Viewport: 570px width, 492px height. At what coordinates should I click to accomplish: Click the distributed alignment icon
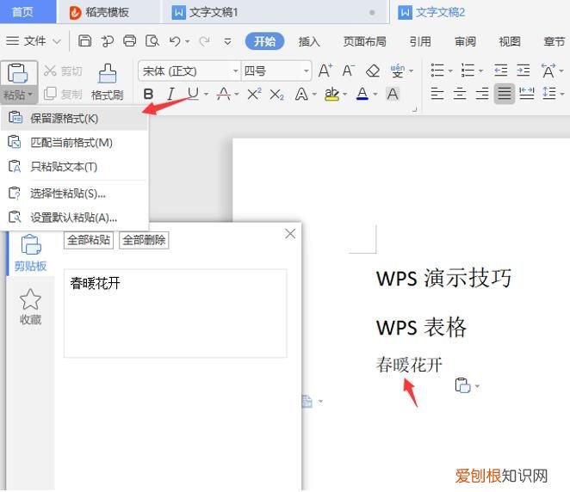(x=526, y=94)
